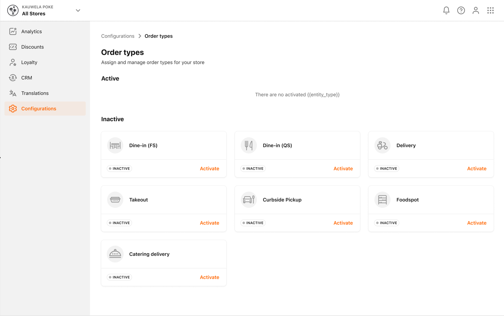Click the Catering delivery cloche icon
This screenshot has width=504, height=316.
click(x=115, y=254)
